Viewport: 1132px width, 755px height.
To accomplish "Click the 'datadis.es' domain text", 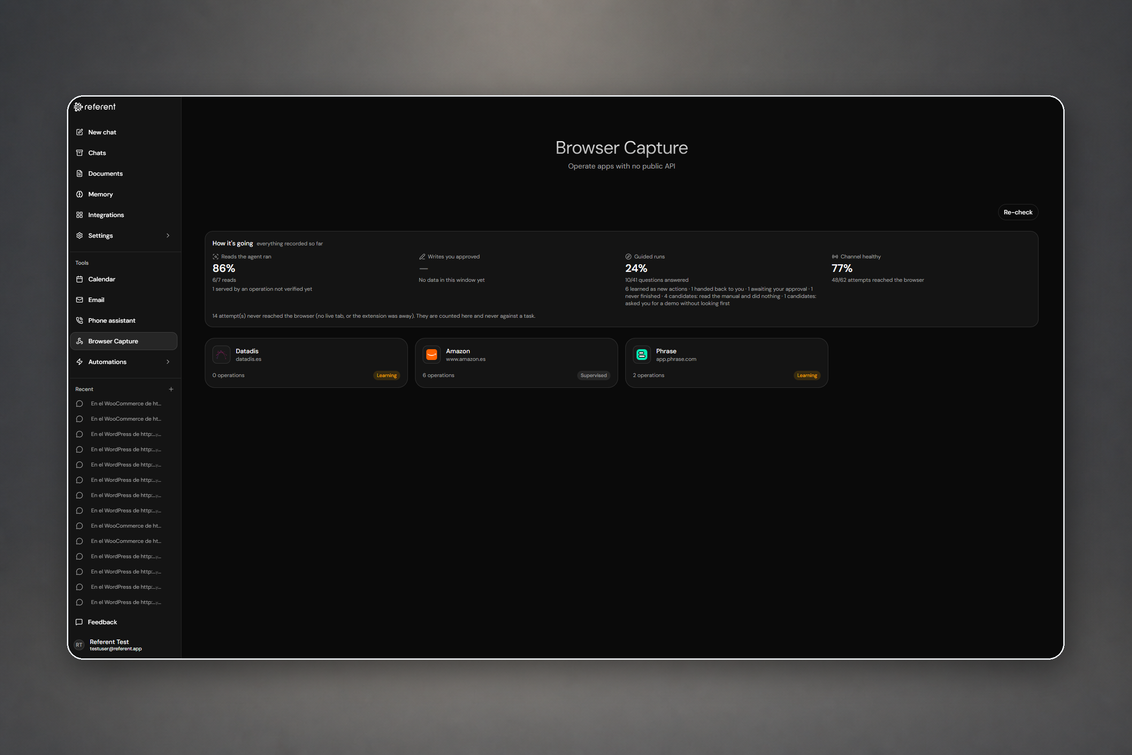I will 248,359.
